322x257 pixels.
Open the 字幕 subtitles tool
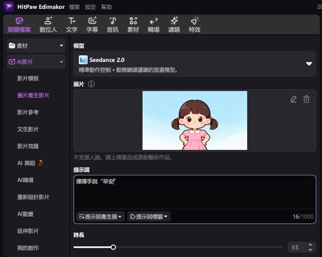92,25
